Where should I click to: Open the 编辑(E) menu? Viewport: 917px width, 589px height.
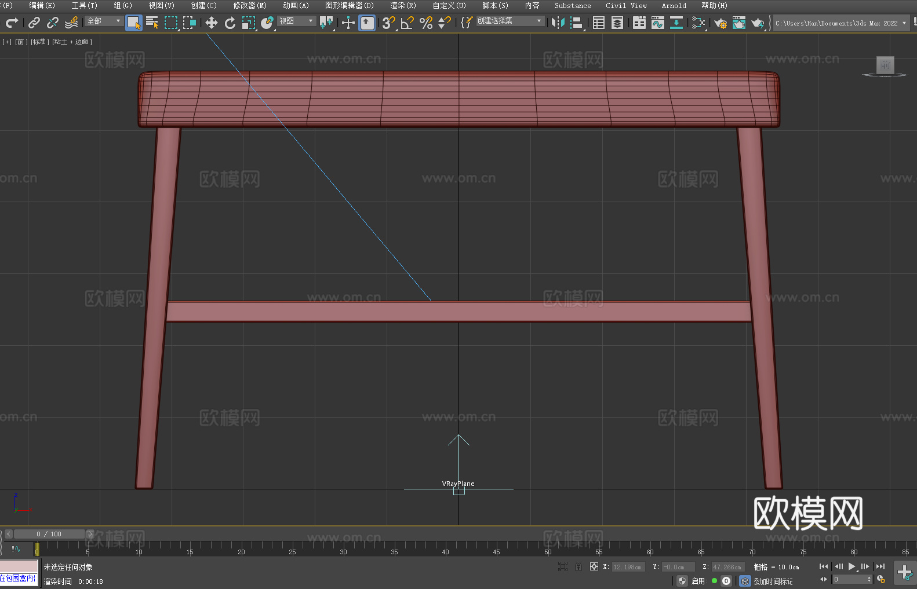pyautogui.click(x=42, y=5)
